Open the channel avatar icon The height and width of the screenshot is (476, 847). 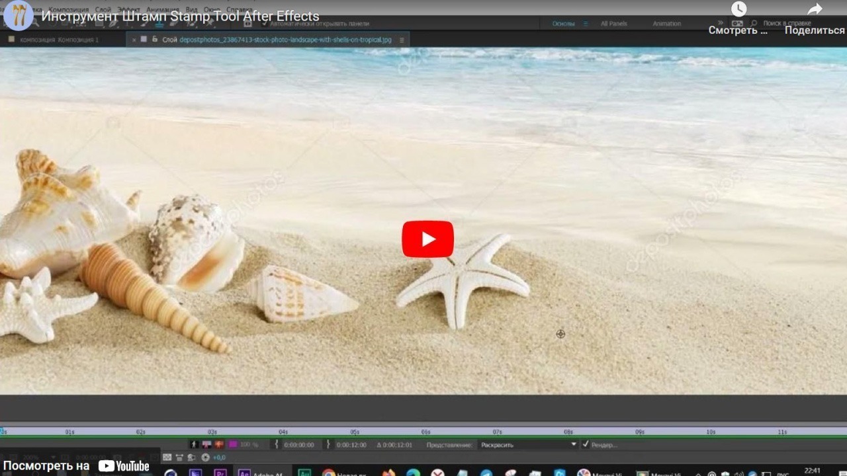point(18,16)
